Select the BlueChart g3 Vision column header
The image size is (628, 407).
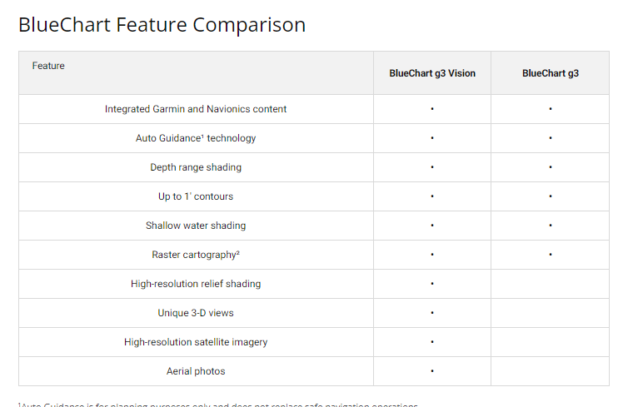pyautogui.click(x=432, y=73)
